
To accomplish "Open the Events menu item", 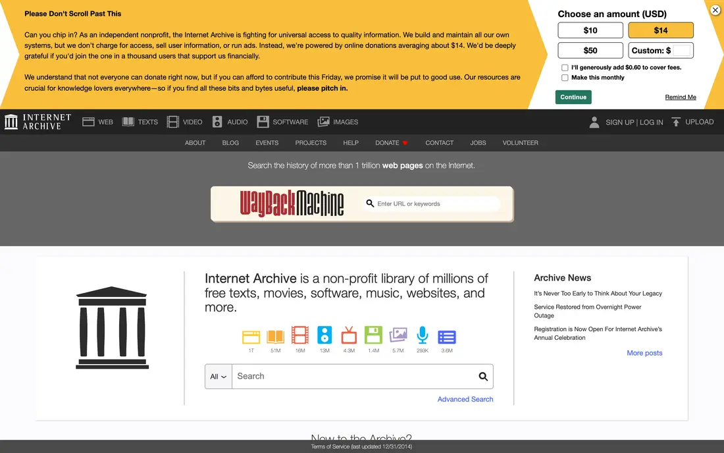I will click(x=267, y=143).
